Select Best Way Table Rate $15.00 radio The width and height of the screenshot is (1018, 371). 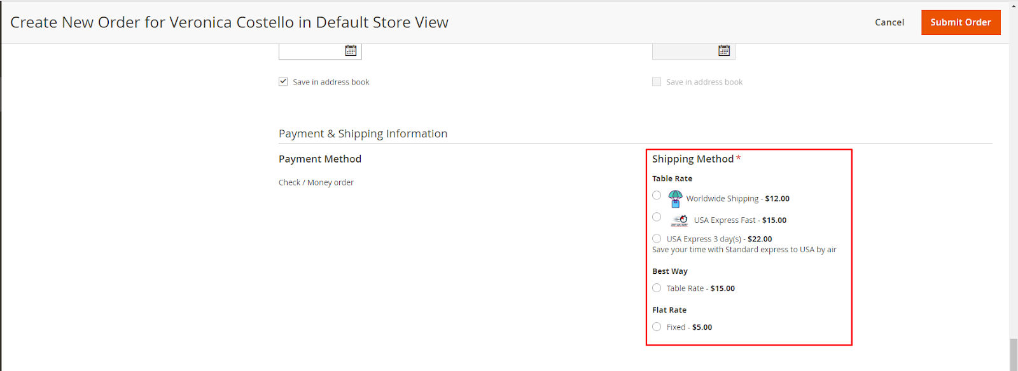(x=657, y=288)
